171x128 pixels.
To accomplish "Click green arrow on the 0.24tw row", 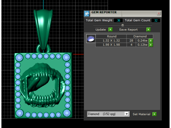I will 151,41.
